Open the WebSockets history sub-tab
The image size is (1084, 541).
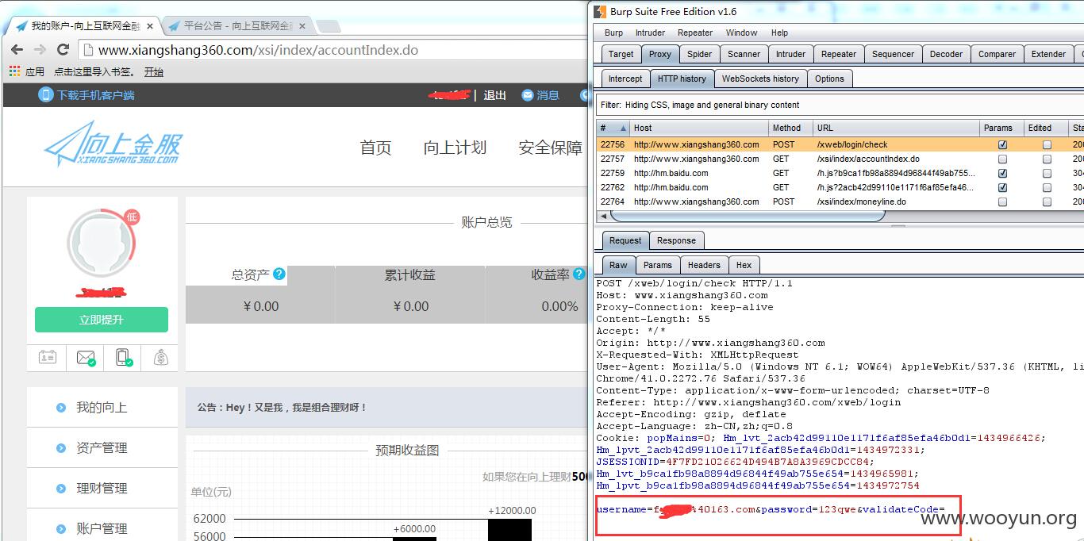coord(760,79)
